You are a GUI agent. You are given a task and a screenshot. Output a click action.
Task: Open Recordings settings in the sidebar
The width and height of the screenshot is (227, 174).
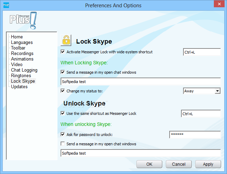[22, 53]
